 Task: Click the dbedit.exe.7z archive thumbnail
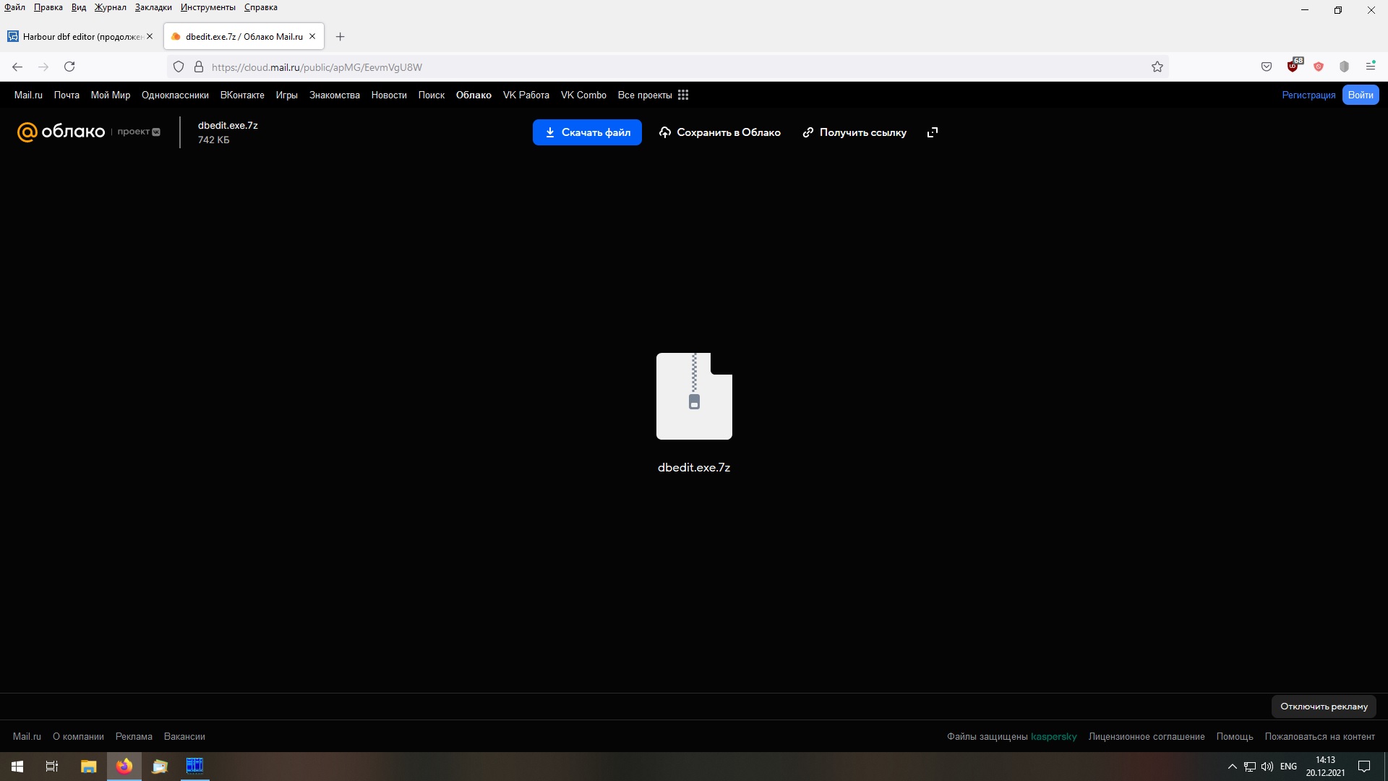[x=694, y=396]
